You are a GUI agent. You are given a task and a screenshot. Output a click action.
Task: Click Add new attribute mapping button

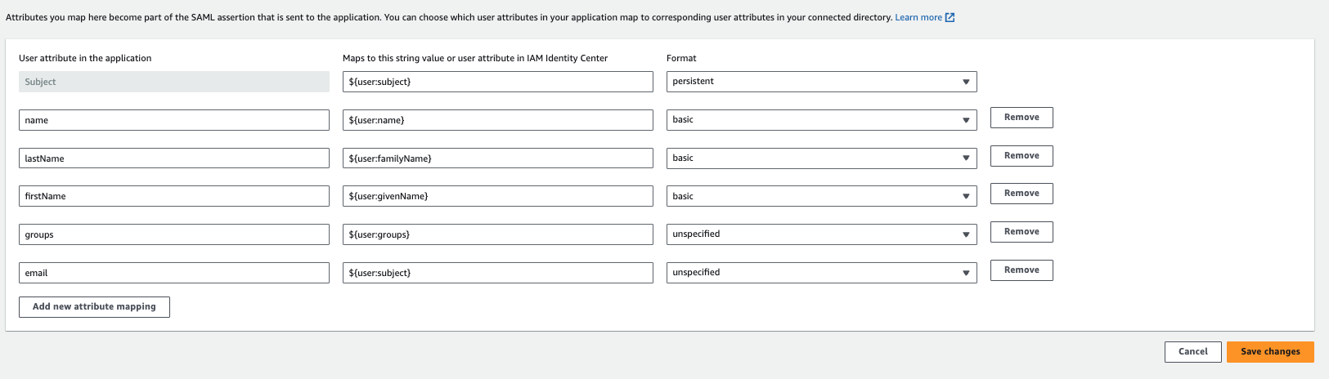click(94, 307)
